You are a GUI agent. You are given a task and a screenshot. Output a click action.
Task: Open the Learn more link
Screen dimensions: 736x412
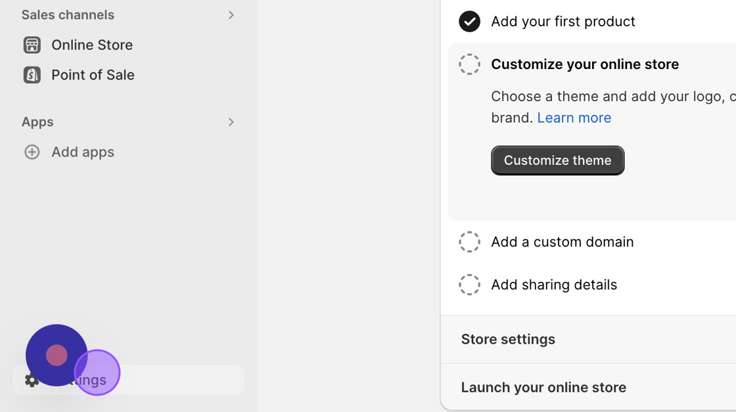click(x=574, y=118)
